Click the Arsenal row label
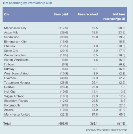 click(x=9, y=110)
